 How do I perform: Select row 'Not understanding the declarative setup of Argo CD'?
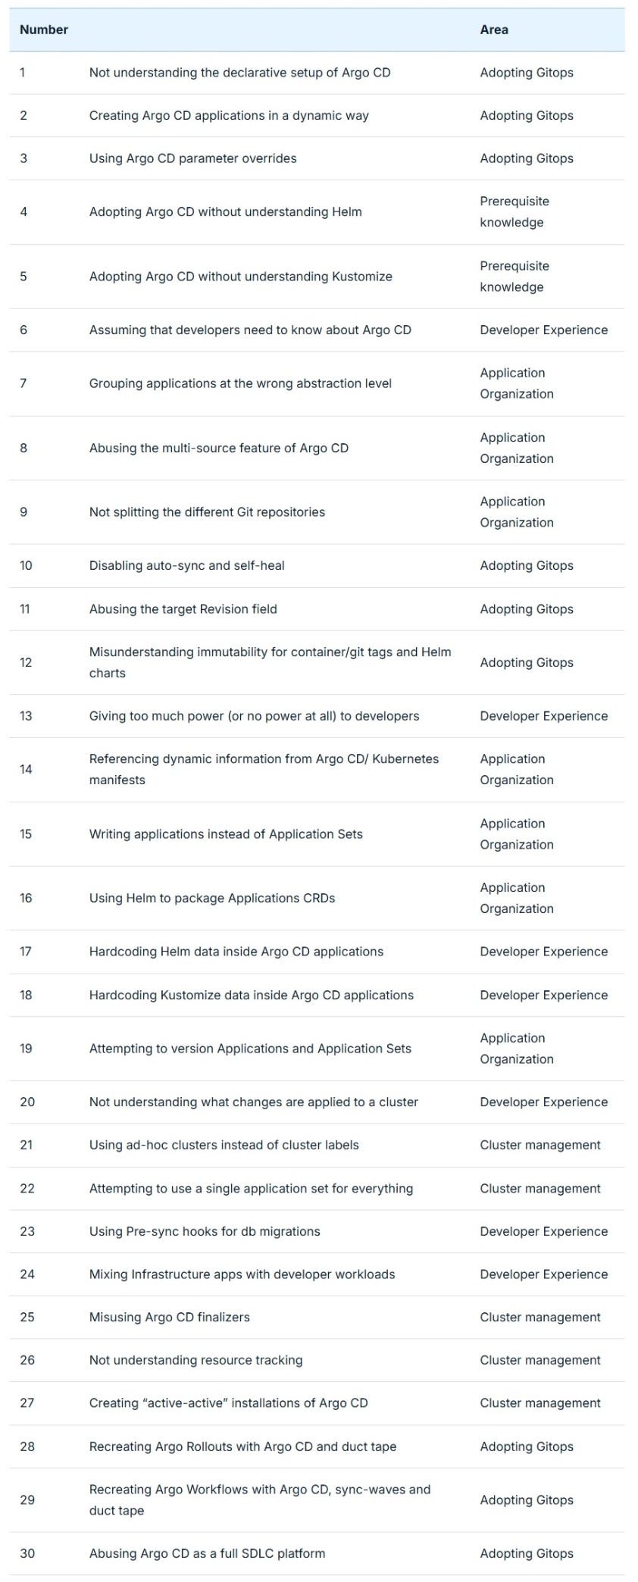coord(317,73)
